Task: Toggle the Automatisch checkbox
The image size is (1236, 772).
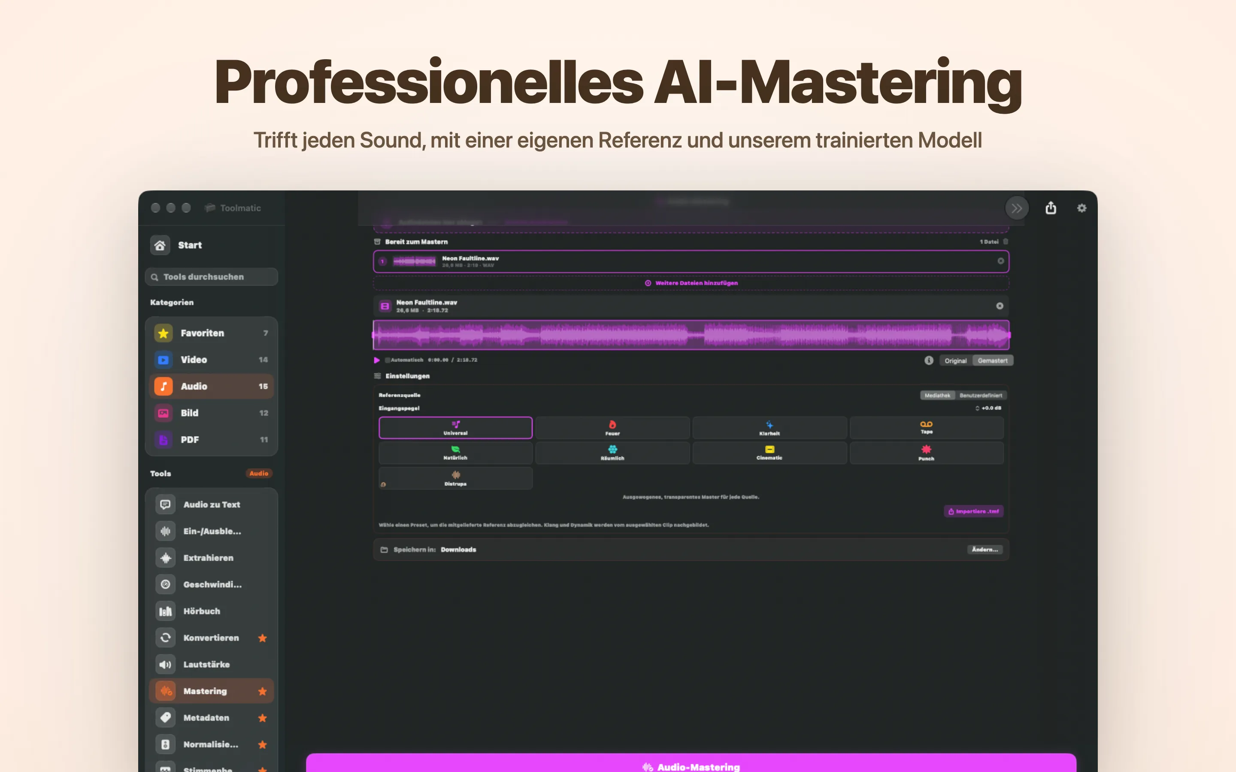Action: point(388,360)
